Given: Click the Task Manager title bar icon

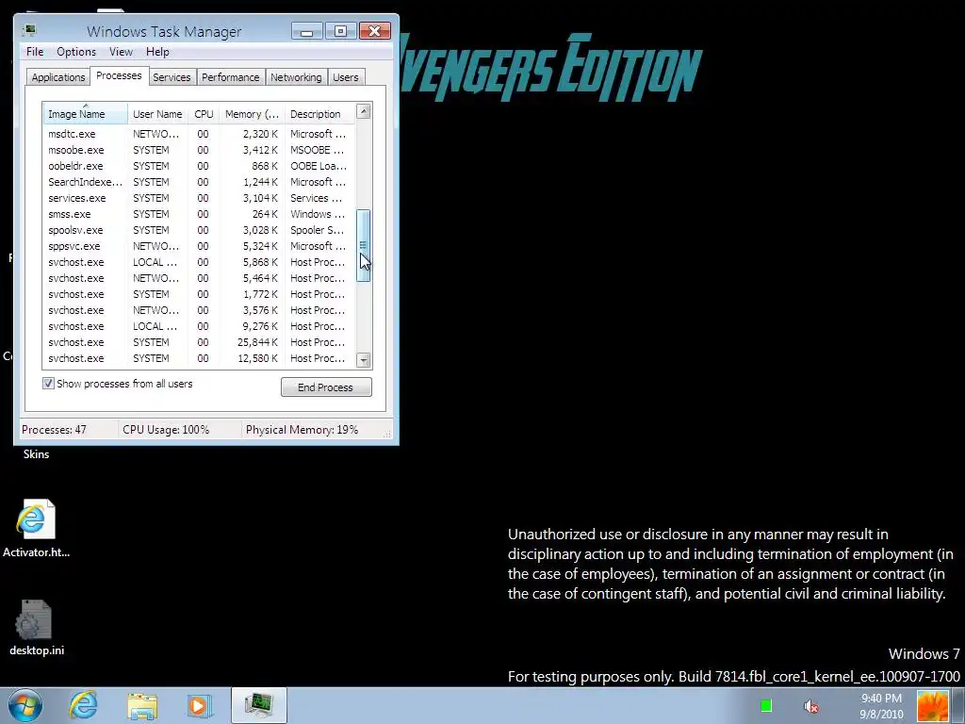Looking at the screenshot, I should click(29, 30).
